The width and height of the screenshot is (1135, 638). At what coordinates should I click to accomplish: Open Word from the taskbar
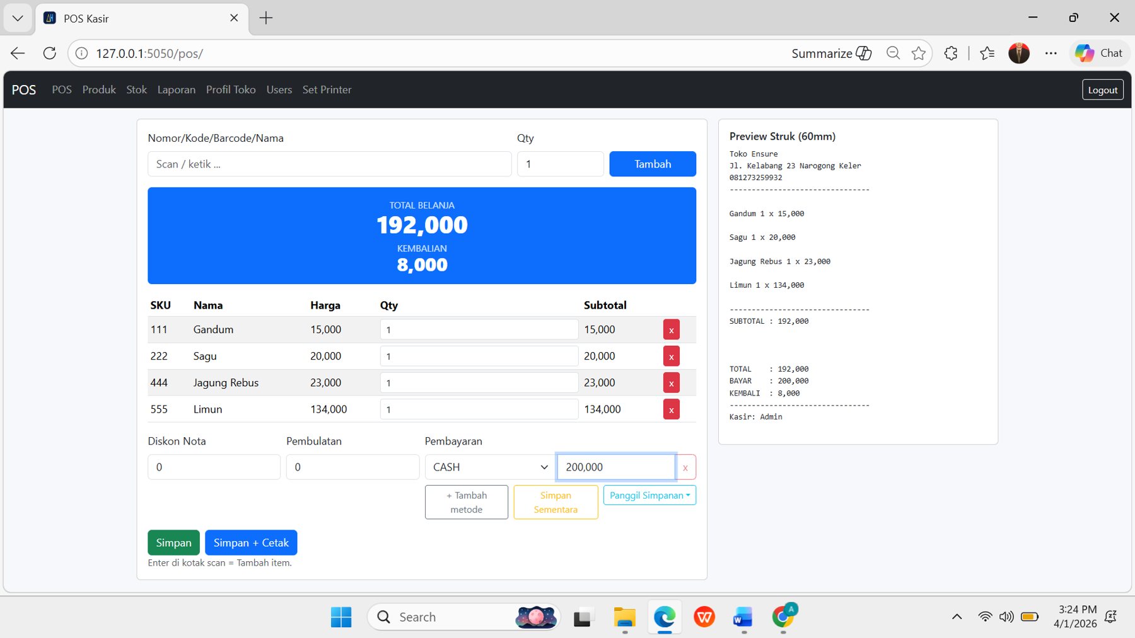(742, 617)
